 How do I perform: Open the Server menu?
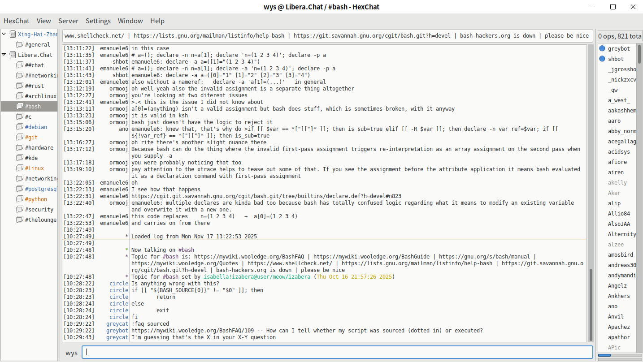68,21
